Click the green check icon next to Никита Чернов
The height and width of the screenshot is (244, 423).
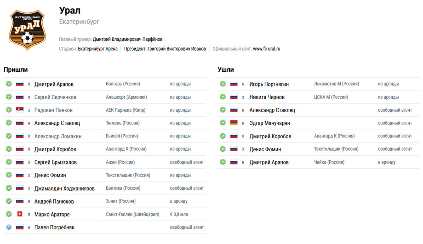(223, 97)
